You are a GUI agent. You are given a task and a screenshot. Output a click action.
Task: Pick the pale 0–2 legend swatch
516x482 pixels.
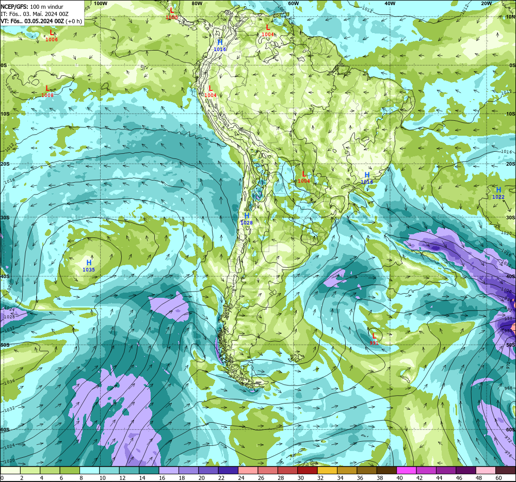10,471
